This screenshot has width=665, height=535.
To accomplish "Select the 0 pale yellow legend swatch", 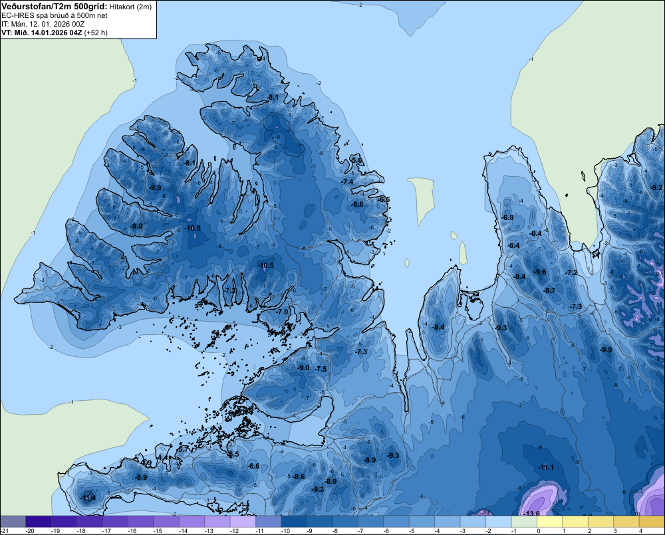I will (x=550, y=522).
